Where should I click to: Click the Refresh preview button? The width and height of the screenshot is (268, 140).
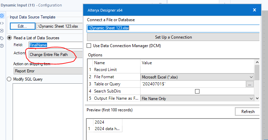click(248, 112)
